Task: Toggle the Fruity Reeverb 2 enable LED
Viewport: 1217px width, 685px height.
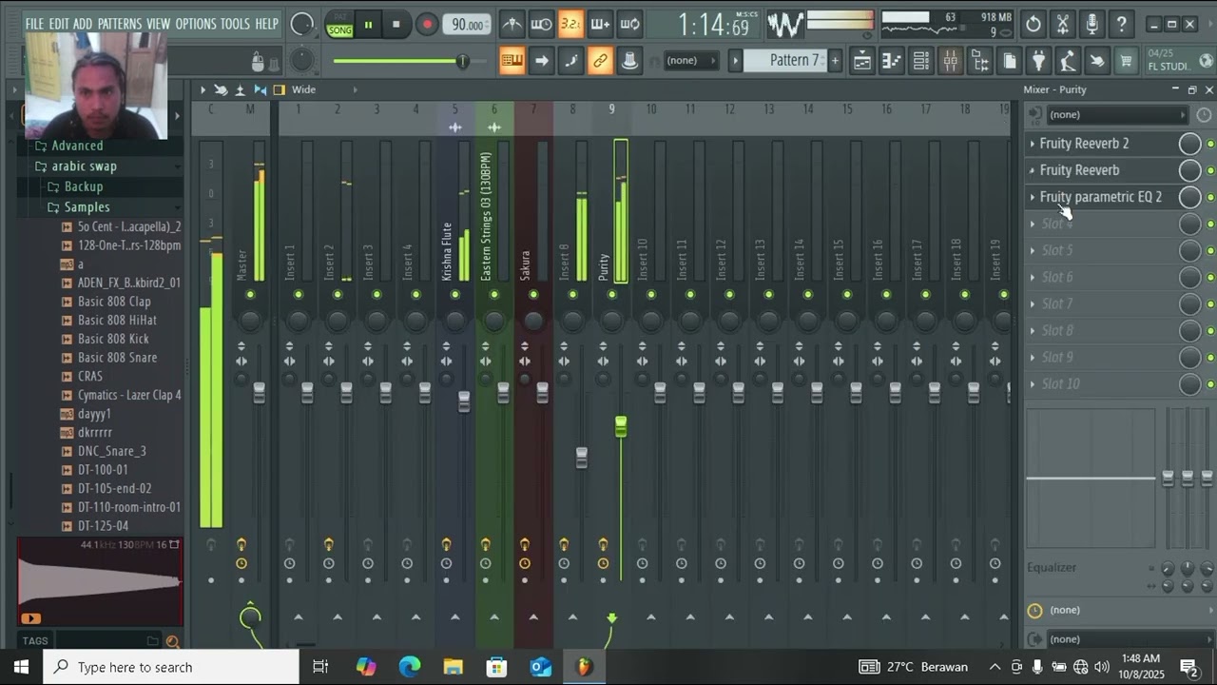Action: tap(1210, 144)
